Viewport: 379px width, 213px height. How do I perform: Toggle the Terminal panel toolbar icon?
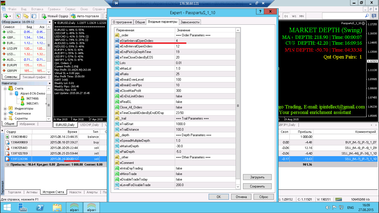point(34,16)
